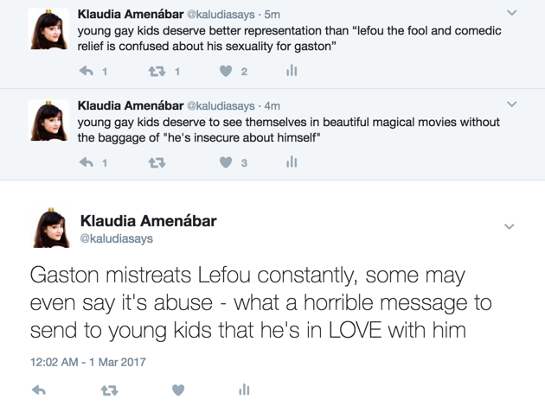Screen dimensions: 545x412
Task: Open analytics for the second tweet
Action: pyautogui.click(x=292, y=162)
